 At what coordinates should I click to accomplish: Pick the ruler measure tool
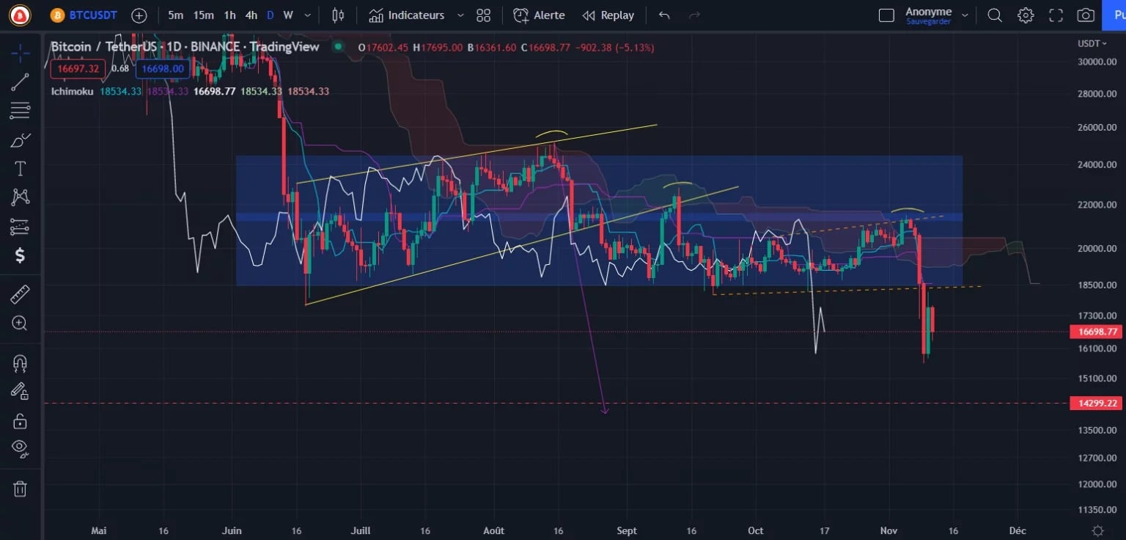[20, 295]
